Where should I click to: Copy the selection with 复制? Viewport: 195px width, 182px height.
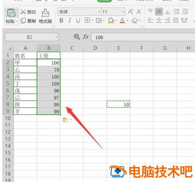click(x=28, y=21)
